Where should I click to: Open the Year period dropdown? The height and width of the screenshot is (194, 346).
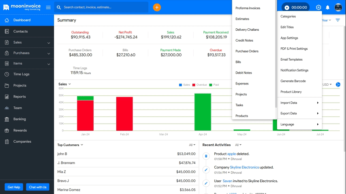327,20
